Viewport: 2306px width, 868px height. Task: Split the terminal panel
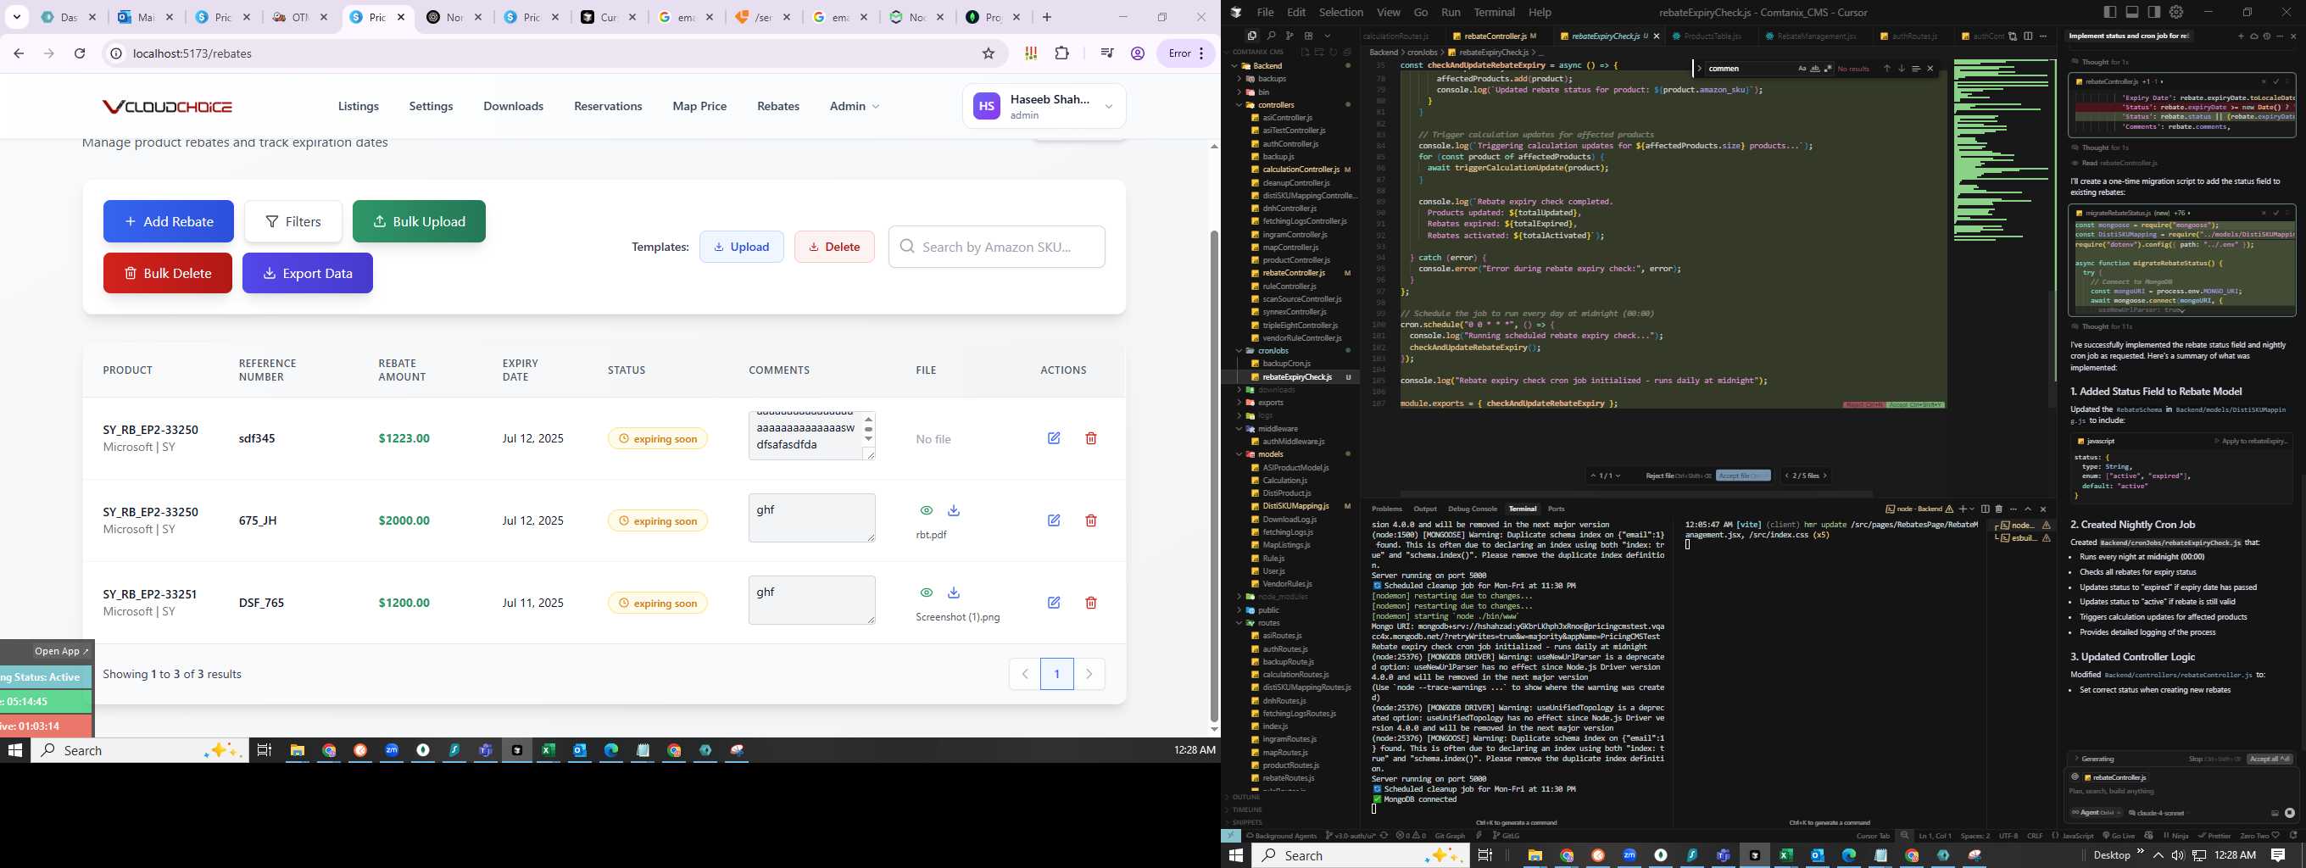tap(1986, 509)
